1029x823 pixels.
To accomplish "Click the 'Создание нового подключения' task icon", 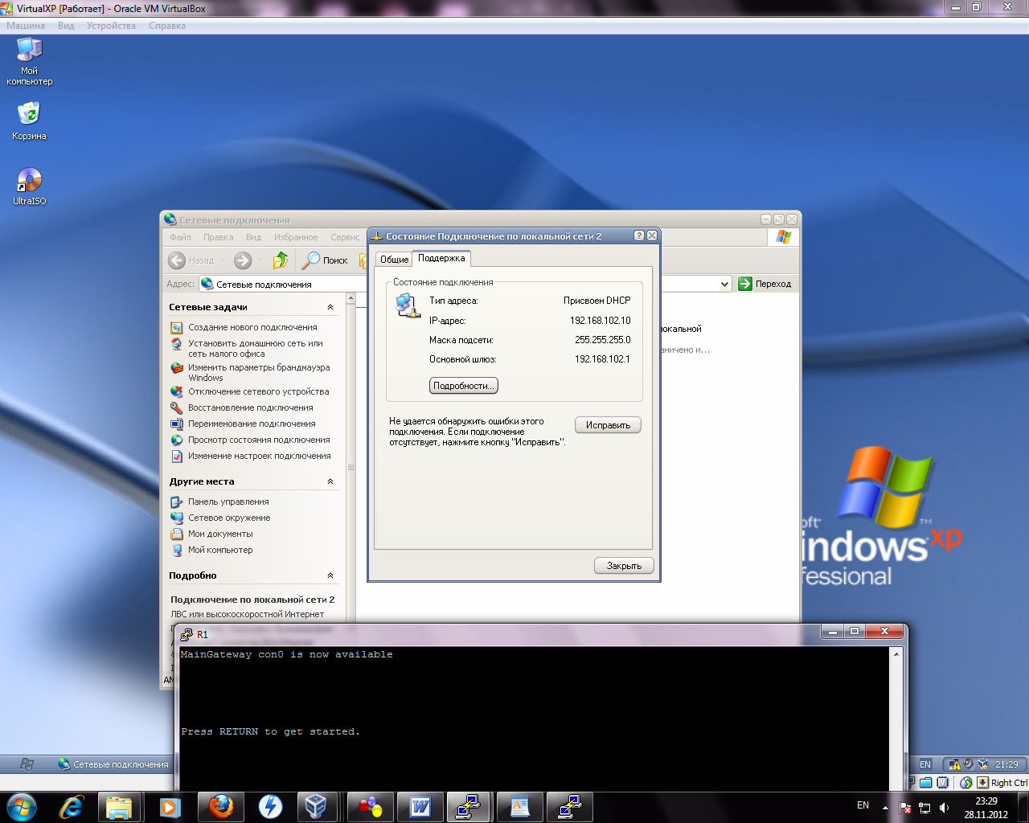I will point(177,328).
